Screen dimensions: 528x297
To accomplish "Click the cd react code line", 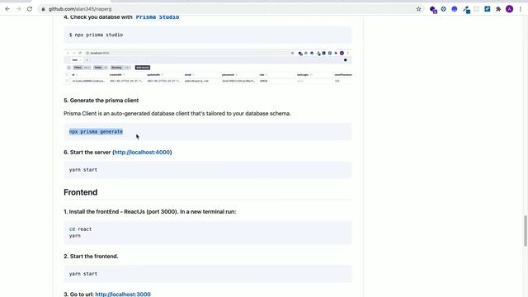I will 80,229.
